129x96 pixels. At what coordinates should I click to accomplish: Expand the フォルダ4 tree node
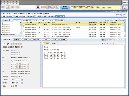coord(2,31)
